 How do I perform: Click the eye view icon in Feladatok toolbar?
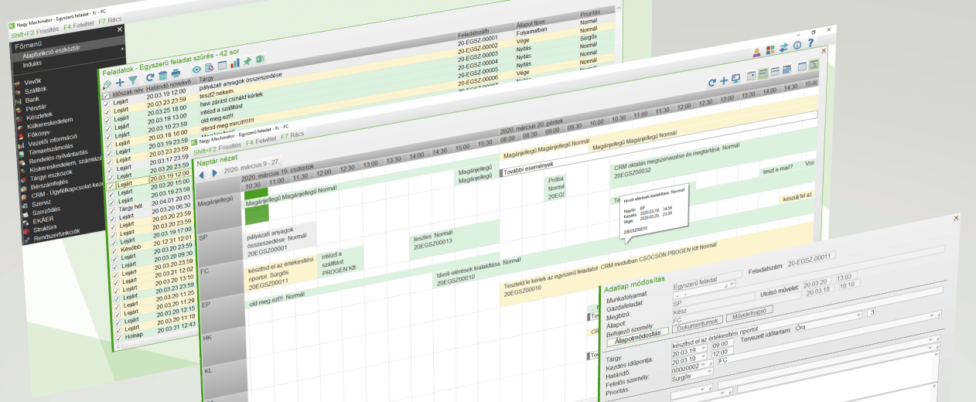point(196,70)
